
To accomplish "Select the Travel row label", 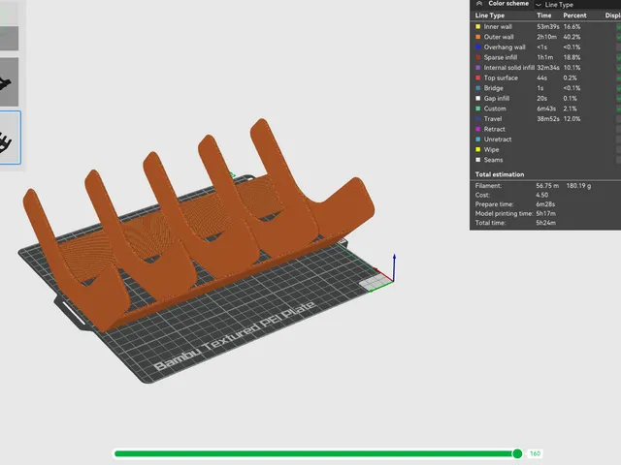I will [493, 119].
